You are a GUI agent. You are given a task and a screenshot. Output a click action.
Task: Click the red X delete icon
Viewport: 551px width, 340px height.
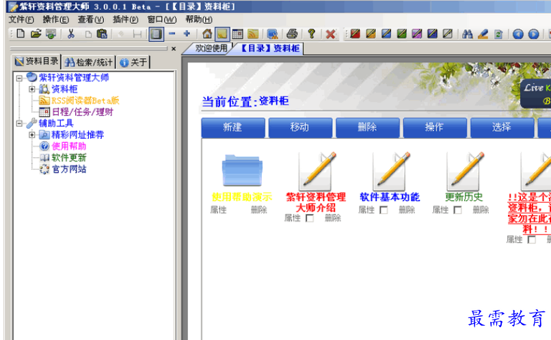tap(330, 34)
